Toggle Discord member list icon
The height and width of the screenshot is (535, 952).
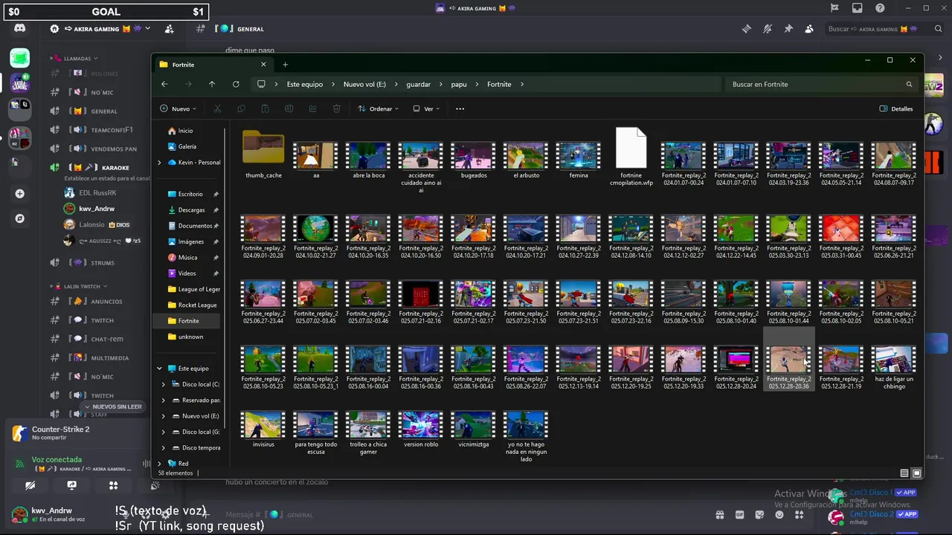809,29
